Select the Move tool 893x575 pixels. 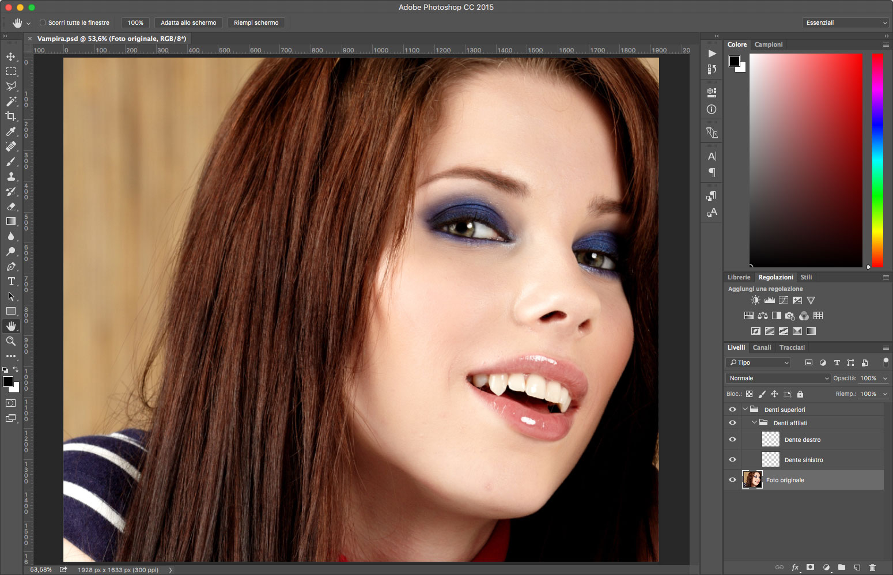coord(11,56)
